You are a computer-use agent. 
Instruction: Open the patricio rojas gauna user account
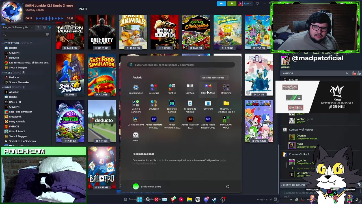[x=147, y=186]
